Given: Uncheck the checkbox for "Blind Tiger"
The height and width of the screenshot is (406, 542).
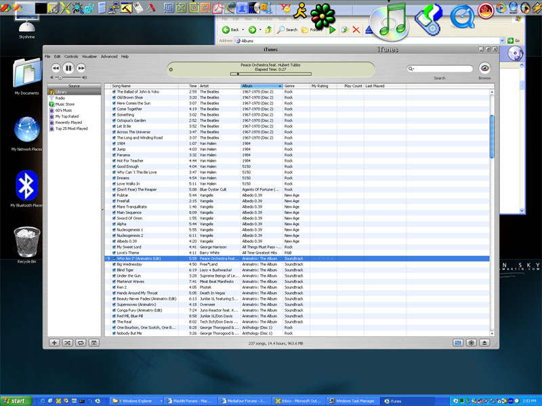Looking at the screenshot, I should 114,271.
